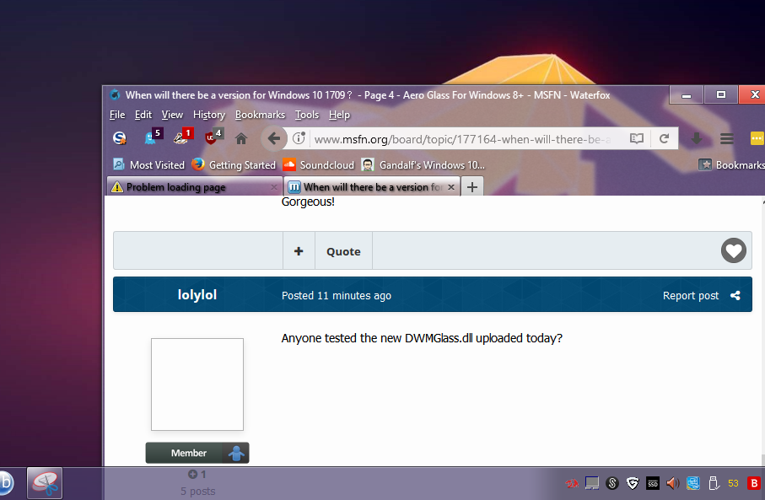765x500 pixels.
Task: Open the Tools menu
Action: pyautogui.click(x=307, y=115)
